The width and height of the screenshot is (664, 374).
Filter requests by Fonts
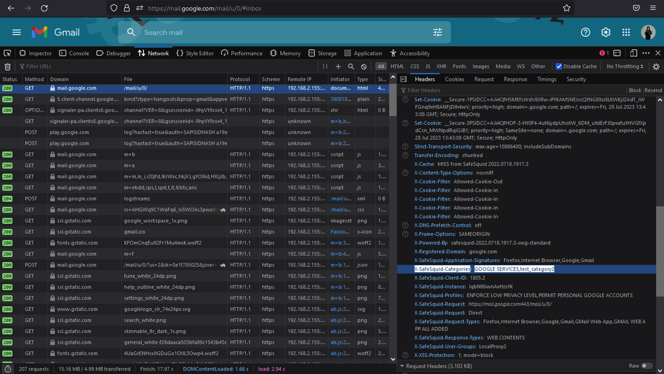[x=459, y=66]
